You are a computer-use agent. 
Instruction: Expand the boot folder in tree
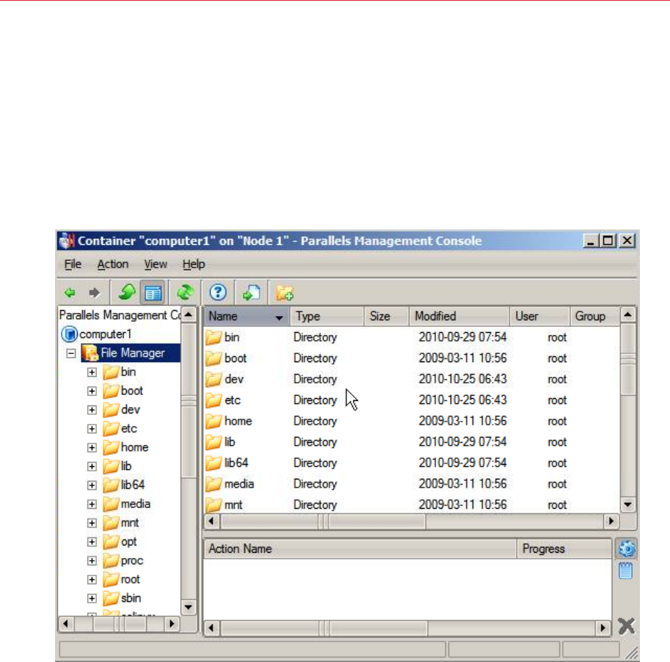click(x=92, y=391)
